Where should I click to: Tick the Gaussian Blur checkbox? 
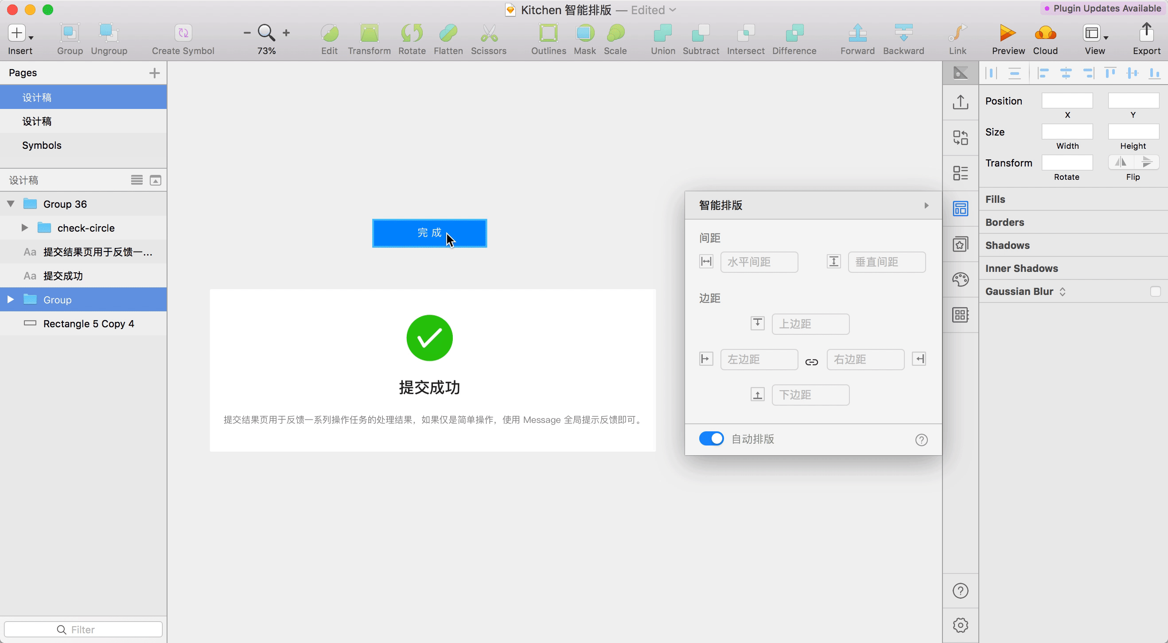(x=1155, y=291)
